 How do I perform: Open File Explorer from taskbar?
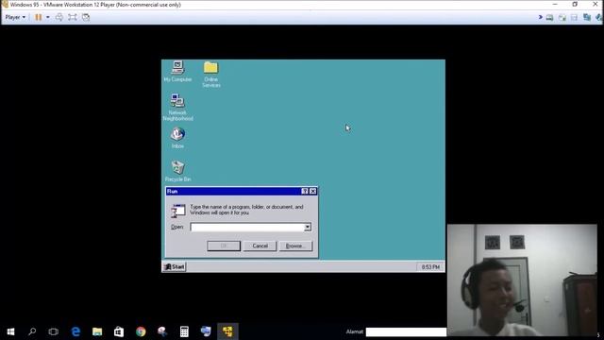[97, 331]
